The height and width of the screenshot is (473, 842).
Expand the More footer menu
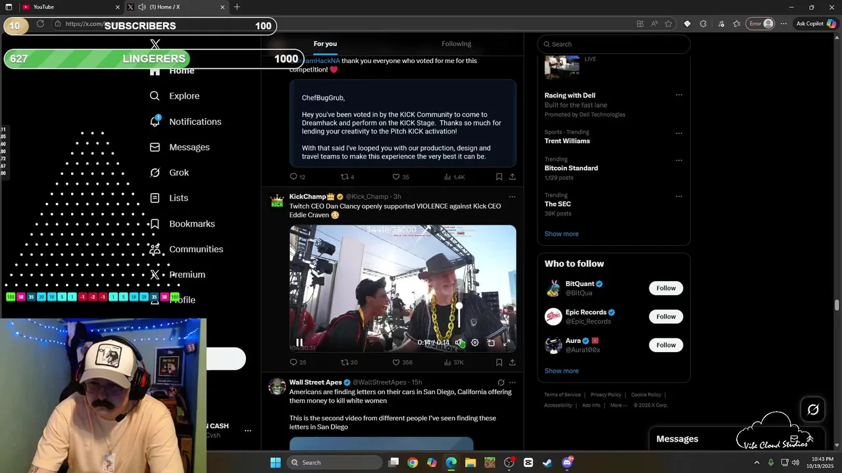(618, 405)
